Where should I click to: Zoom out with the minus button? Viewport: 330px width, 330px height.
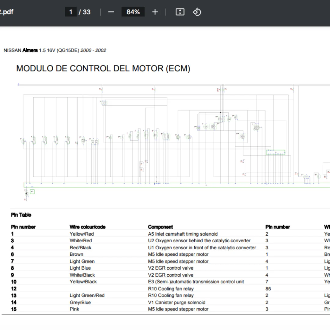click(111, 12)
